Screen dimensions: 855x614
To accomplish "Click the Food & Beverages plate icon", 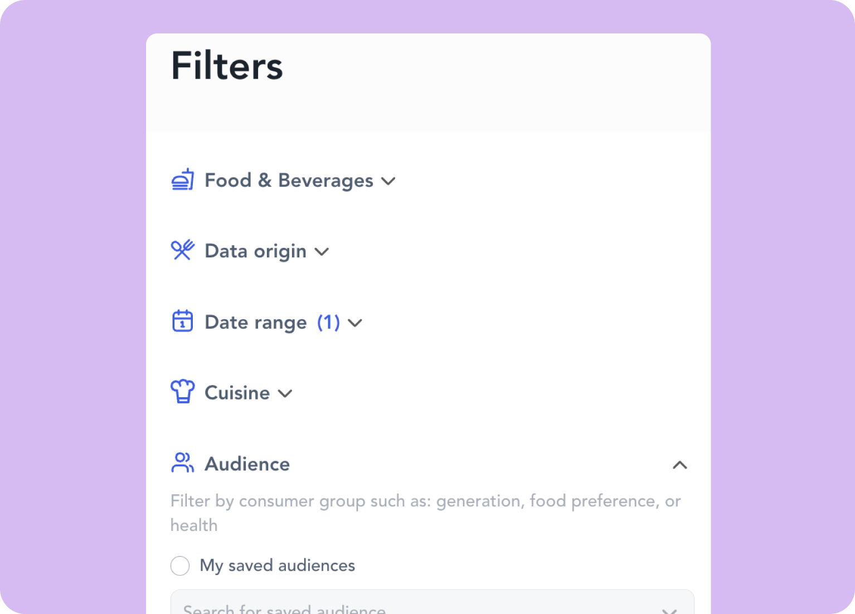I will (182, 179).
